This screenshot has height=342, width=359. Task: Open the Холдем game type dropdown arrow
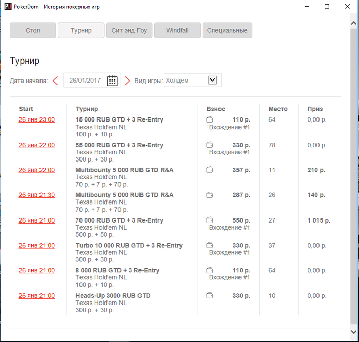212,80
